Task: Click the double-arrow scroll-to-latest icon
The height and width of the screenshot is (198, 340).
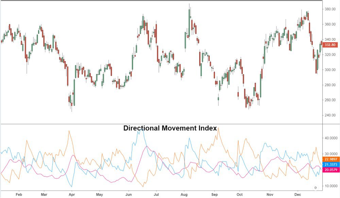Action: click(x=316, y=187)
